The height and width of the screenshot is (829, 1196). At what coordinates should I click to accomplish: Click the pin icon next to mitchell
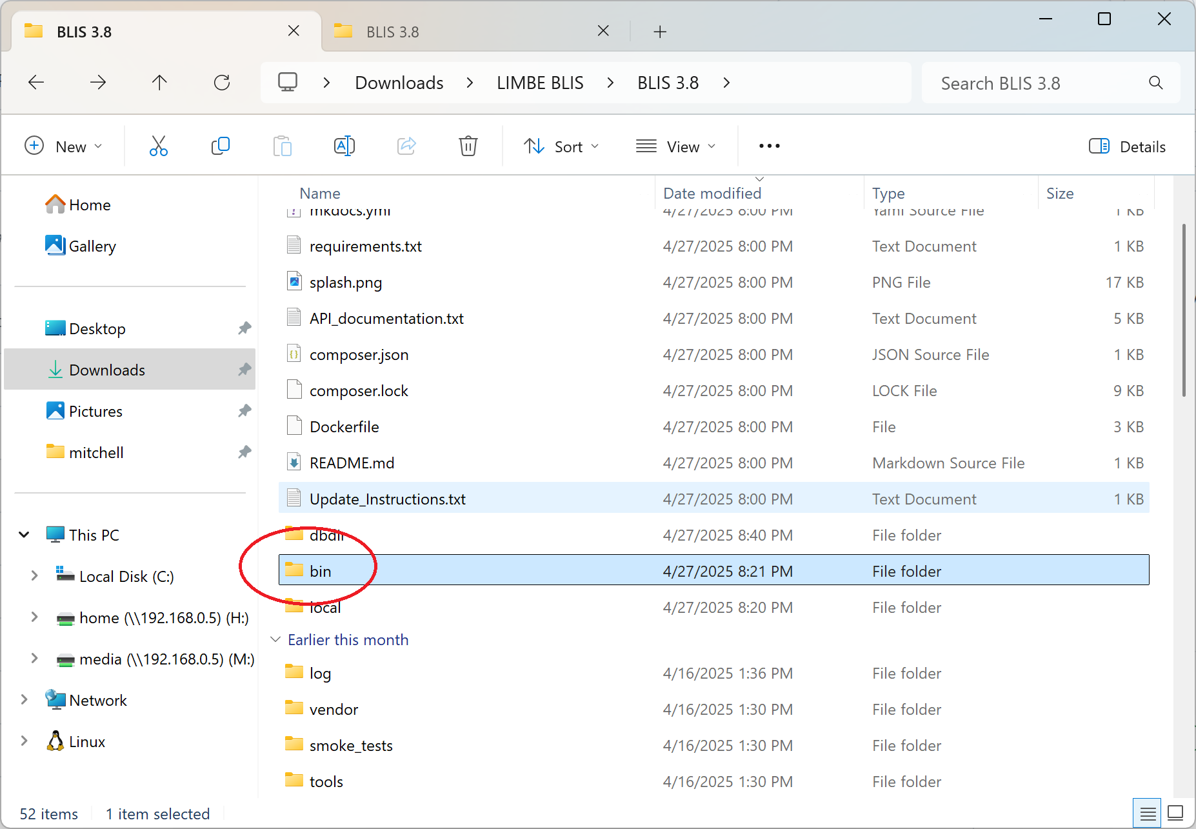(244, 452)
